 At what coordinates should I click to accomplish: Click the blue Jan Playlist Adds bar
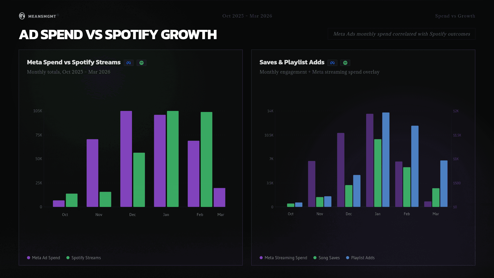point(386,160)
